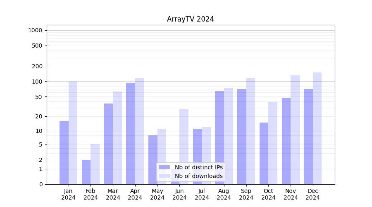Click the 1000 y-axis tick label
The image size is (372, 207).
coord(35,30)
